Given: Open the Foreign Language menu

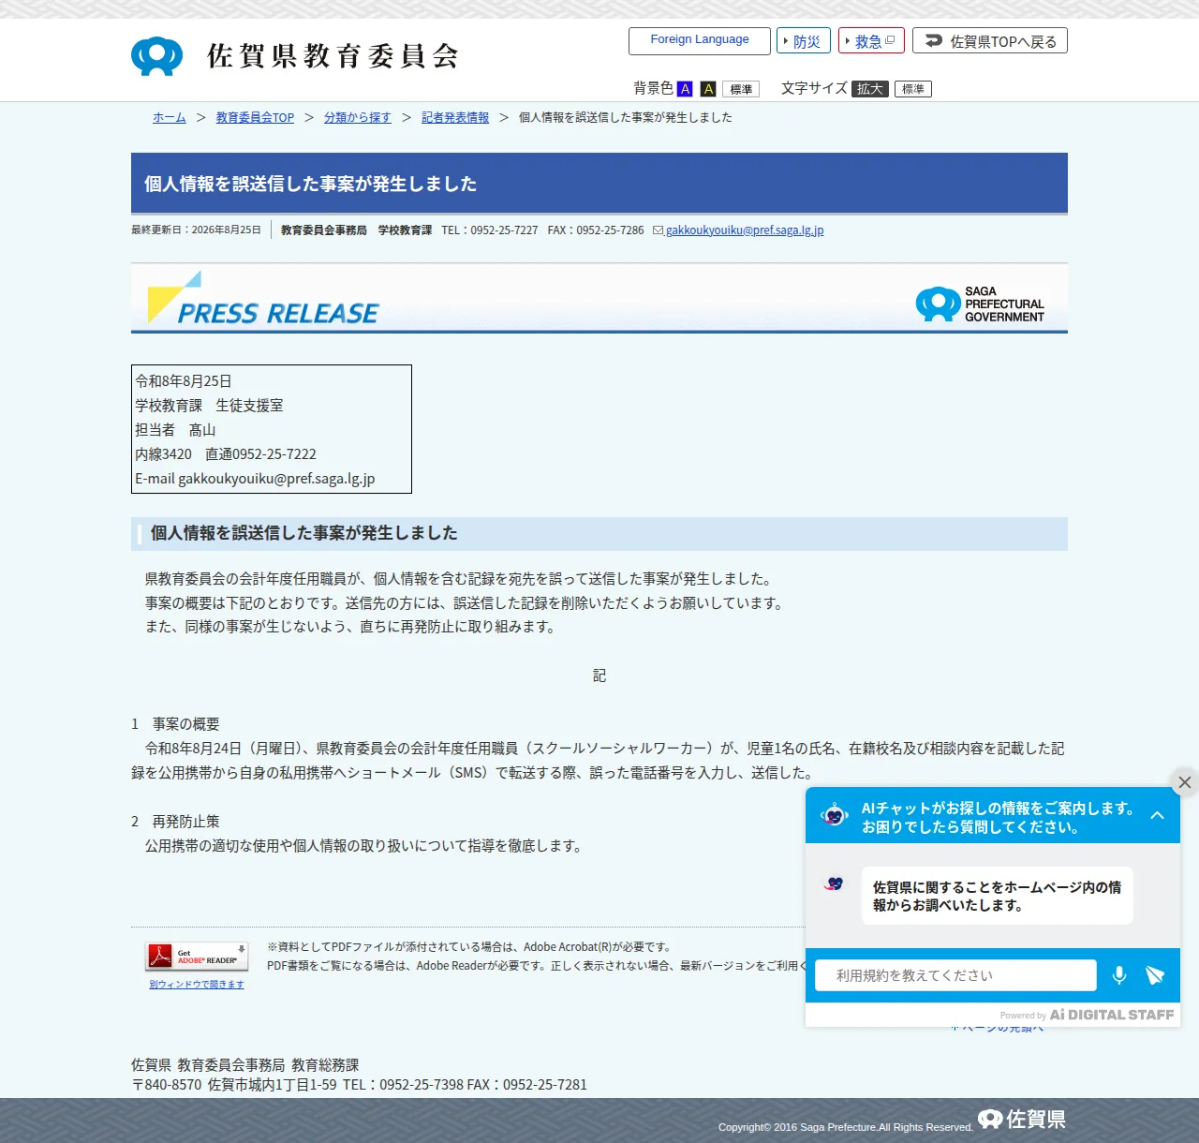Looking at the screenshot, I should click(700, 40).
